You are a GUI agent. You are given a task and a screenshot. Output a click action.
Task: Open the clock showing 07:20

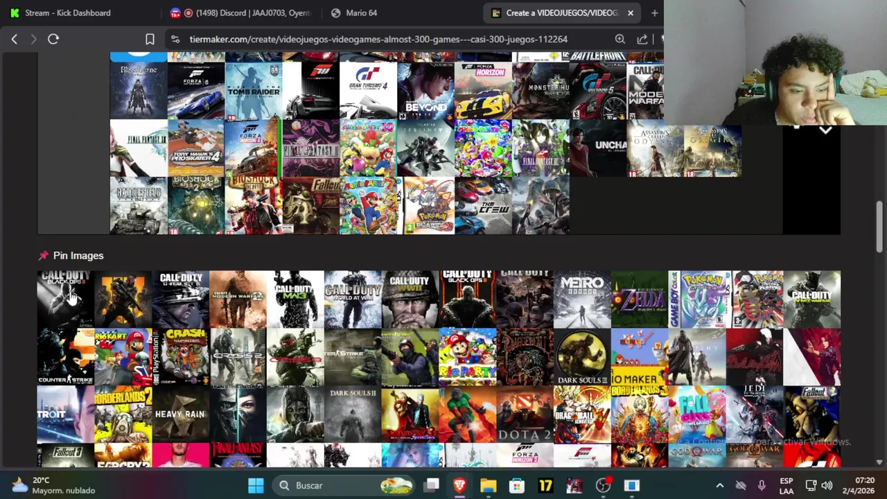point(859,486)
